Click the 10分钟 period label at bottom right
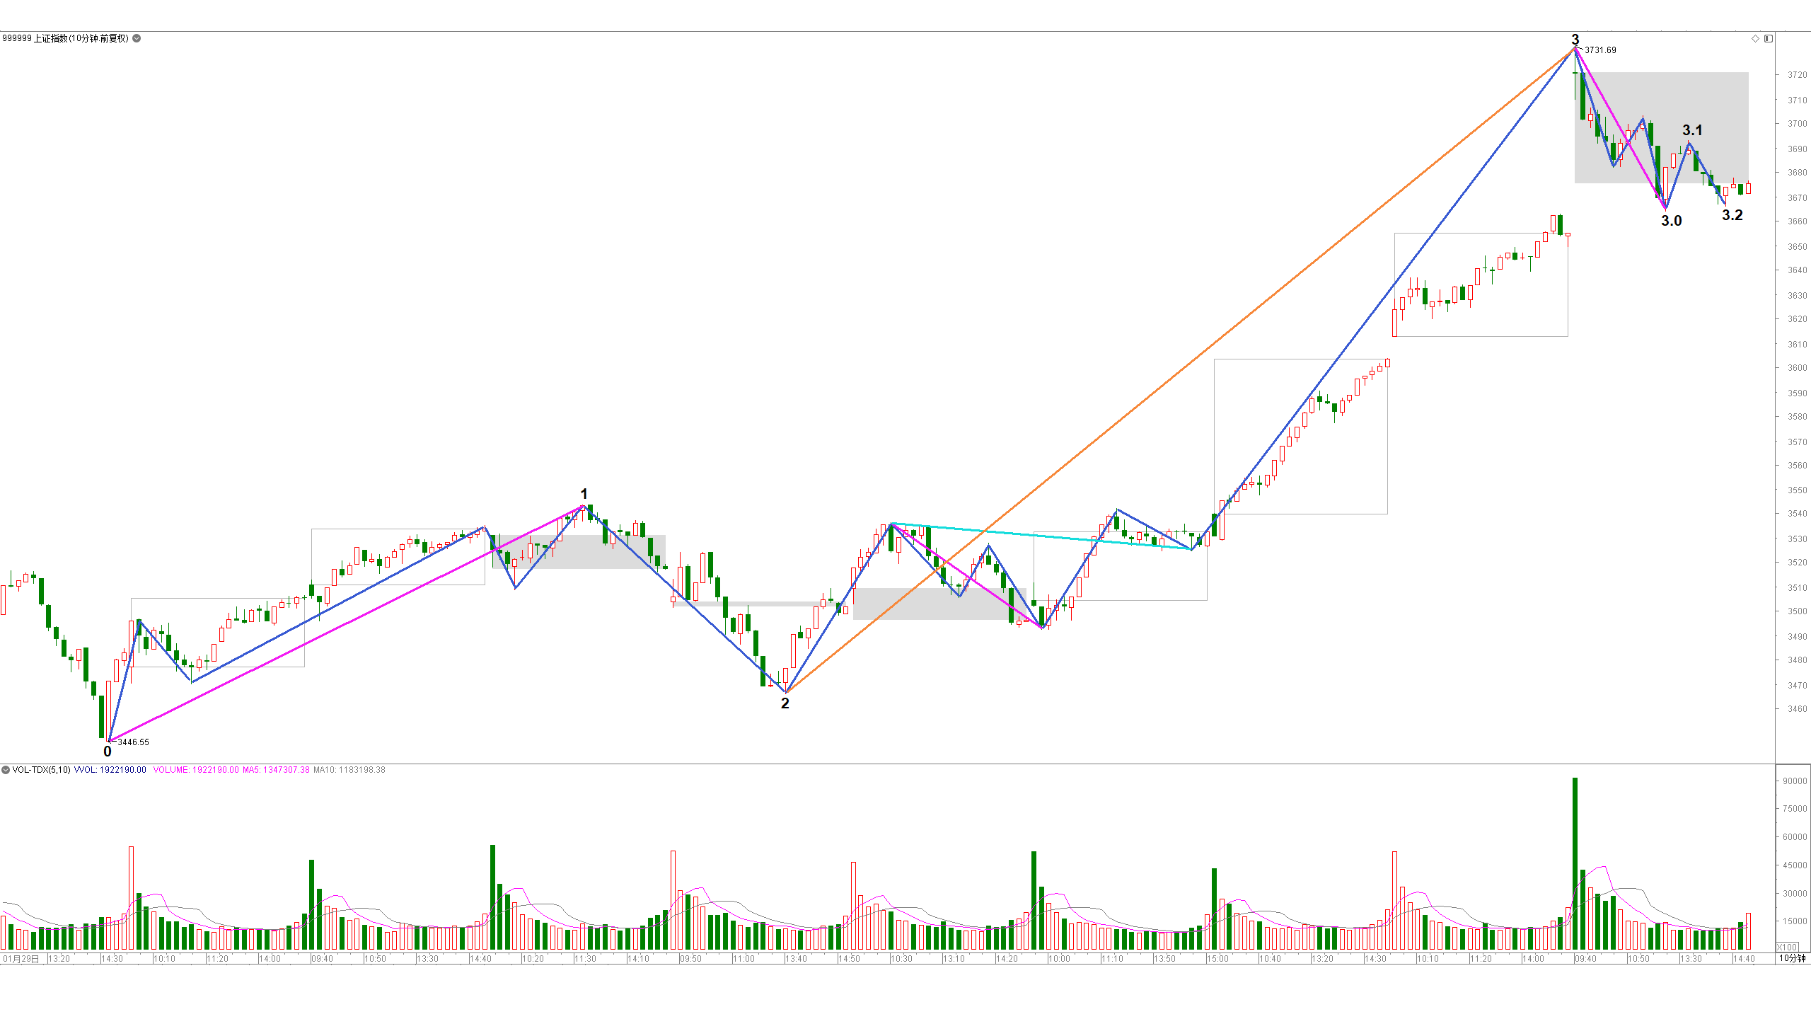The height and width of the screenshot is (1019, 1811). pyautogui.click(x=1793, y=958)
